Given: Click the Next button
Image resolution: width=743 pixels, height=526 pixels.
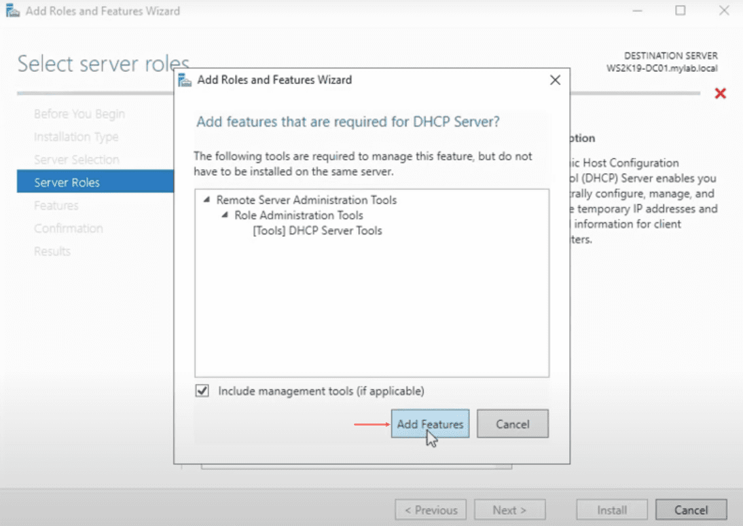Looking at the screenshot, I should pos(509,510).
